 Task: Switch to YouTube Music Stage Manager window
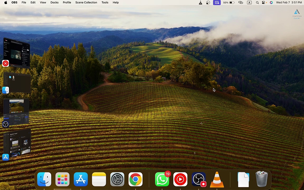click(16, 53)
